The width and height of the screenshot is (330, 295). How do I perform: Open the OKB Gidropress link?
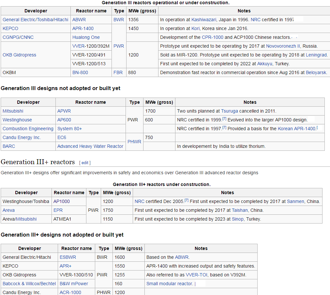point(19,55)
